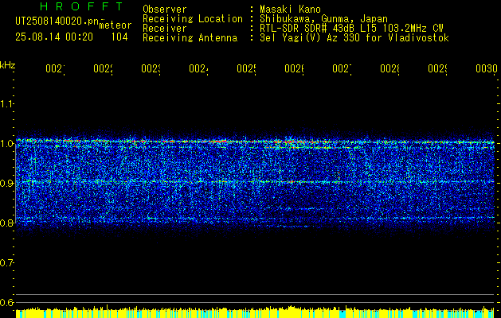
Task: Click the count value 104
Action: pos(119,37)
